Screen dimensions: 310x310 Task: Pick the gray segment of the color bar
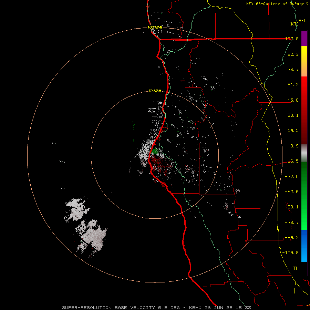(304, 153)
